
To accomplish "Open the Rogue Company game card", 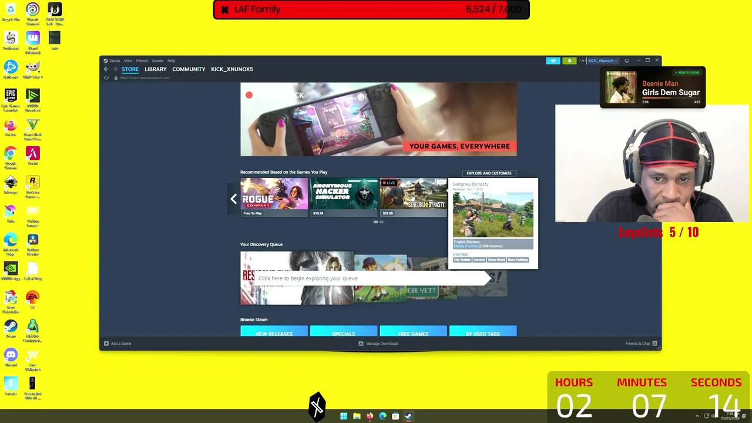I will click(274, 197).
